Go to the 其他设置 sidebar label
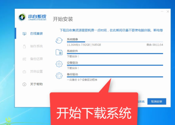Screen dimensions: 175x125 [36, 72]
